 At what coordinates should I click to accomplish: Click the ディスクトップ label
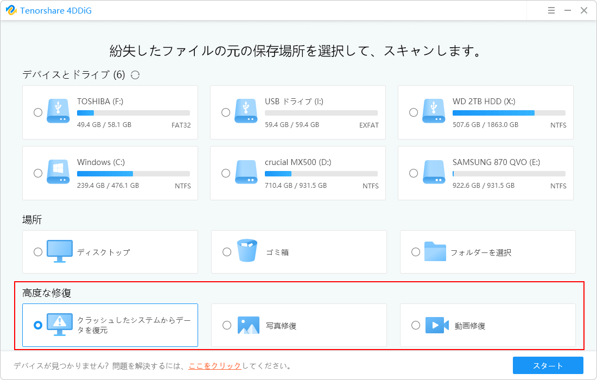tap(104, 252)
